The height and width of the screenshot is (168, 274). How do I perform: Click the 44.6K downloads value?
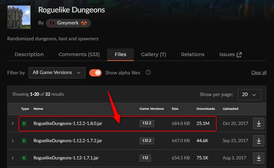pyautogui.click(x=202, y=141)
